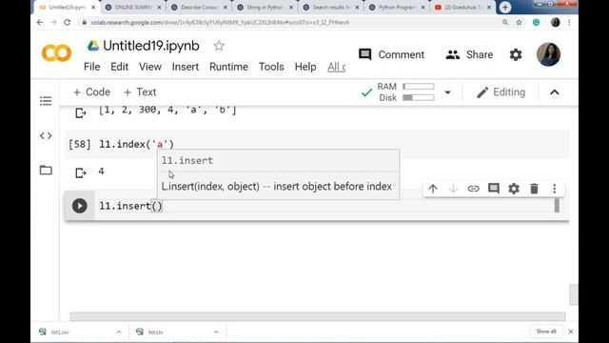This screenshot has height=343, width=609.
Task: Switch to the YouTube browser tab
Action: tap(463, 7)
